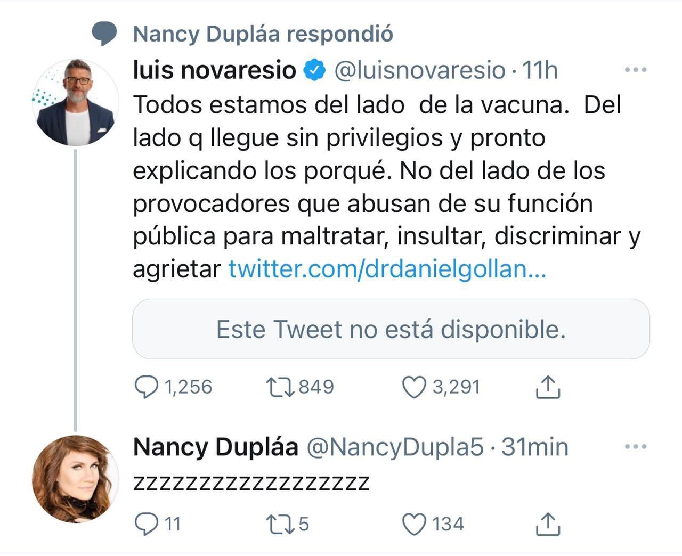Screen dimensions: 682x556
Task: Expand the unavailable tweet details
Action: pos(391,330)
